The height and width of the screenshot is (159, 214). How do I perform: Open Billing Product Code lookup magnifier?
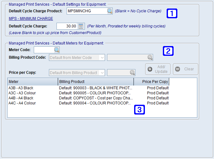point(150,57)
